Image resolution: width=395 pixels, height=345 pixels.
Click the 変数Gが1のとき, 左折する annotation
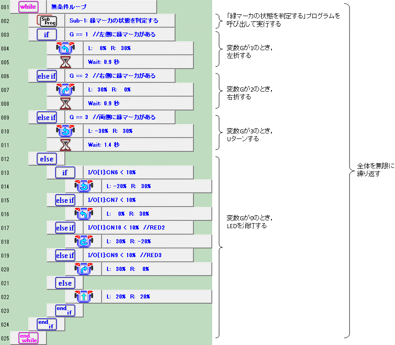tap(249, 52)
